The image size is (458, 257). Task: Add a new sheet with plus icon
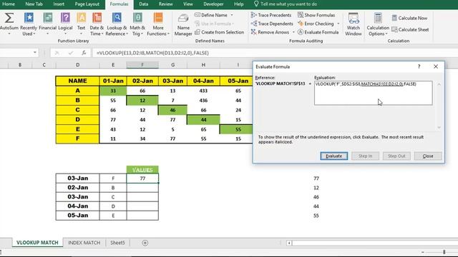click(145, 243)
